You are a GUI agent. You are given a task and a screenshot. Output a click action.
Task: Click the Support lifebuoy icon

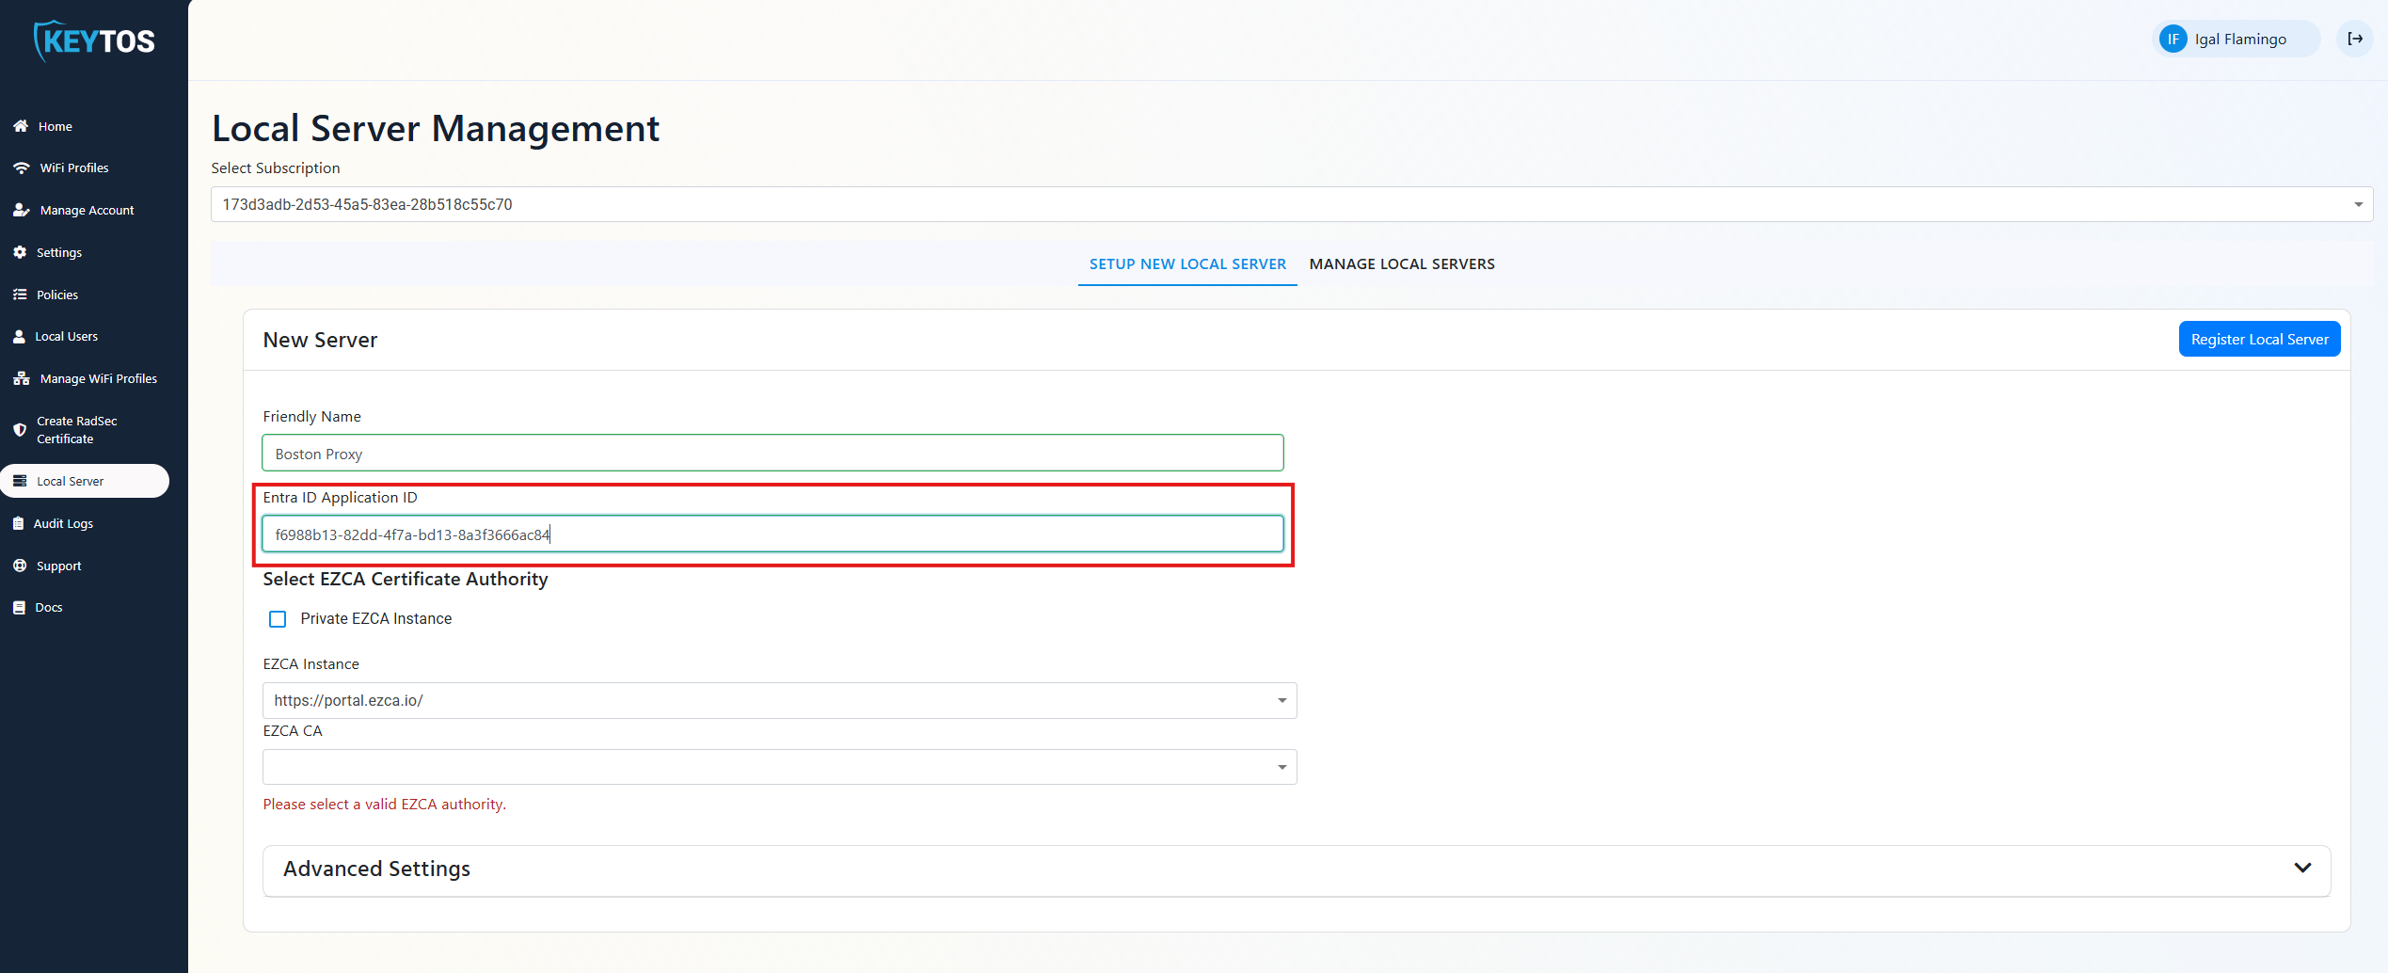[x=20, y=566]
